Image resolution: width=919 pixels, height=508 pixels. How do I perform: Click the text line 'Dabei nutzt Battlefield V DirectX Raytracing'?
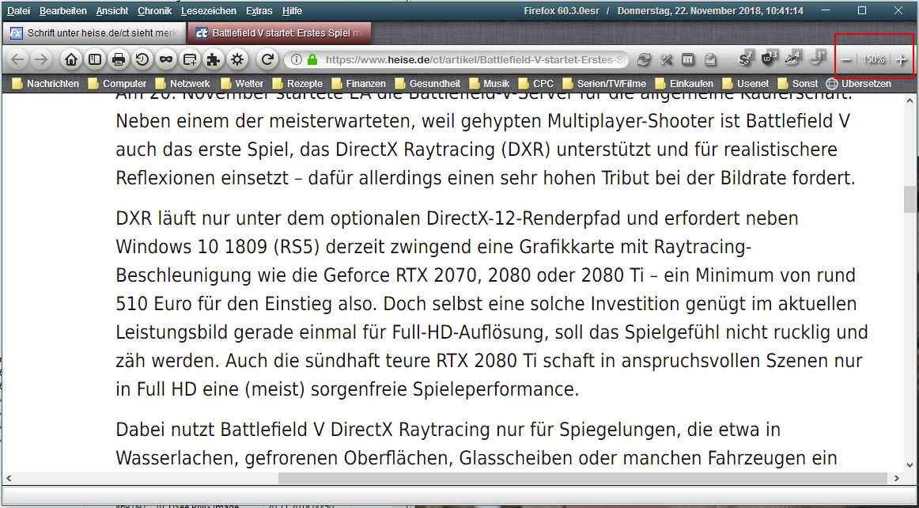448,430
